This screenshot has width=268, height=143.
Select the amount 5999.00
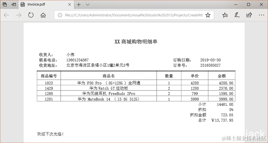pyautogui.click(x=226, y=99)
